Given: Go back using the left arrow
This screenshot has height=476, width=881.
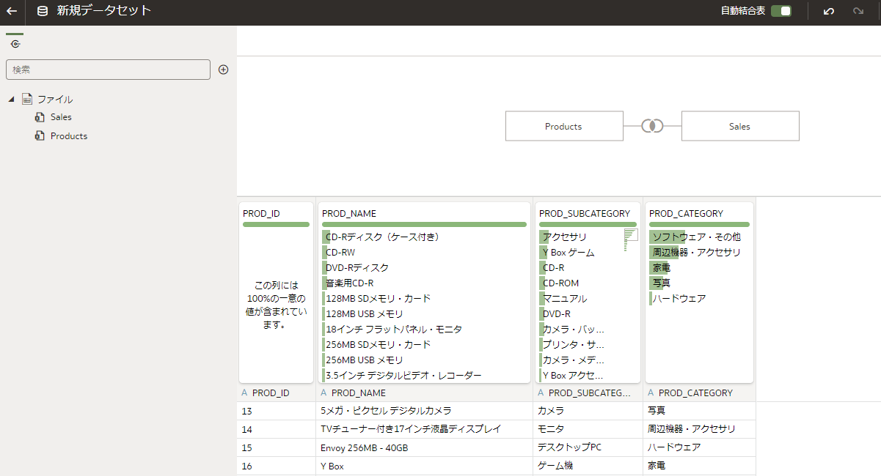Looking at the screenshot, I should pyautogui.click(x=12, y=11).
